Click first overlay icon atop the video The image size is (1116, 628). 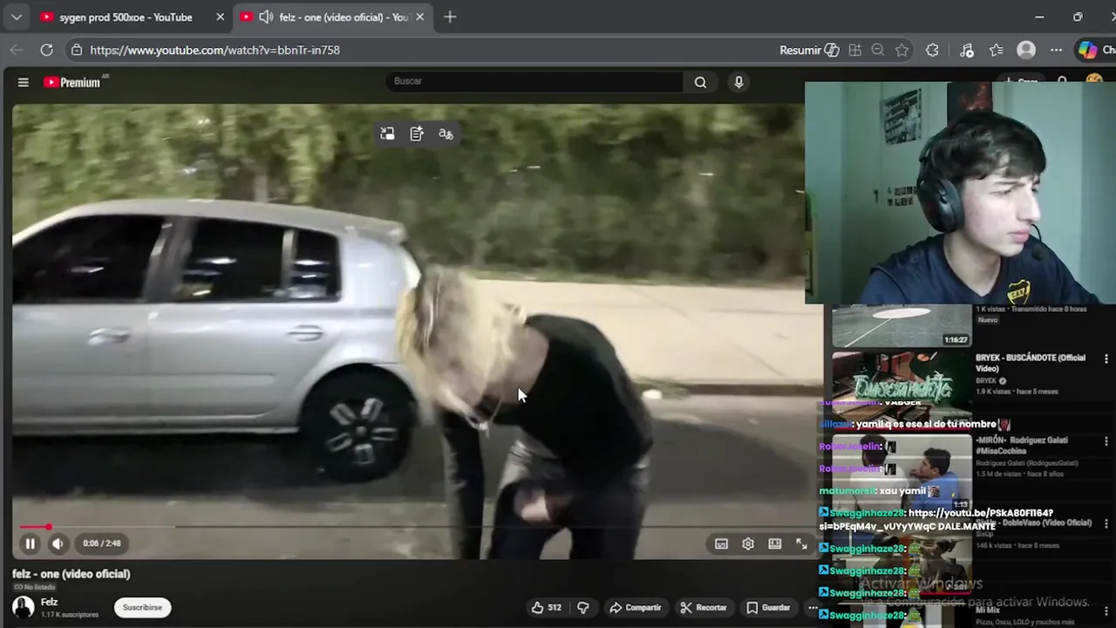point(387,133)
